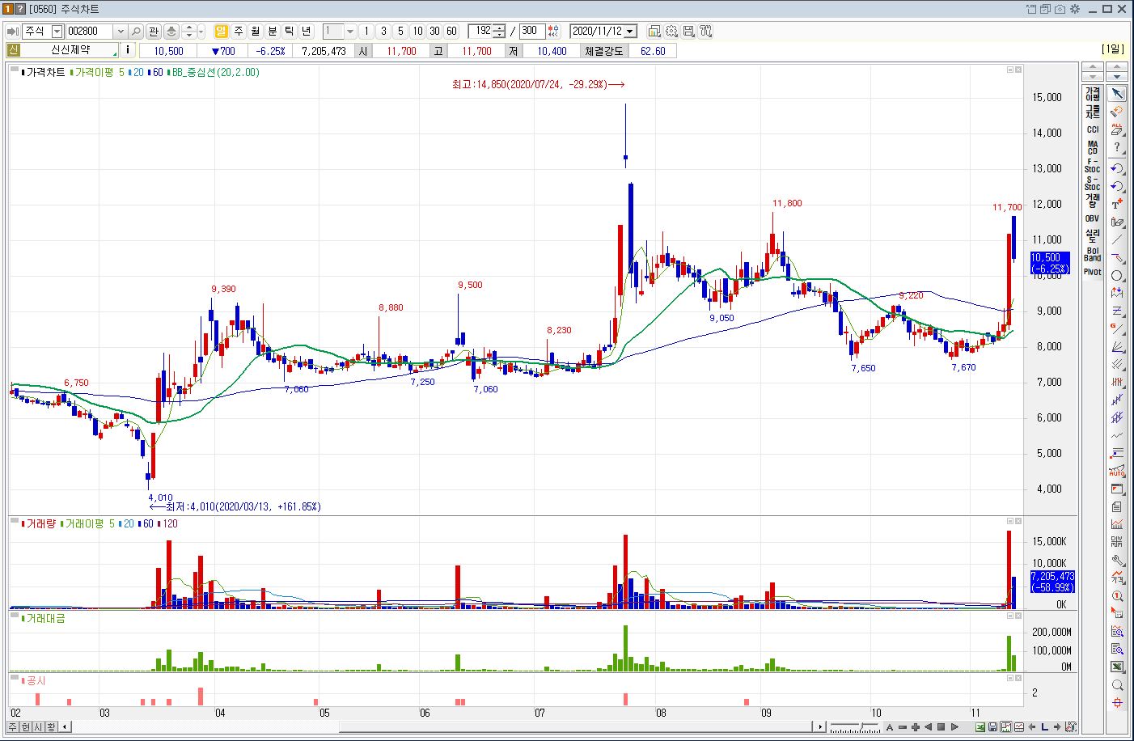Click the bottom bar save disk icon

click(993, 726)
